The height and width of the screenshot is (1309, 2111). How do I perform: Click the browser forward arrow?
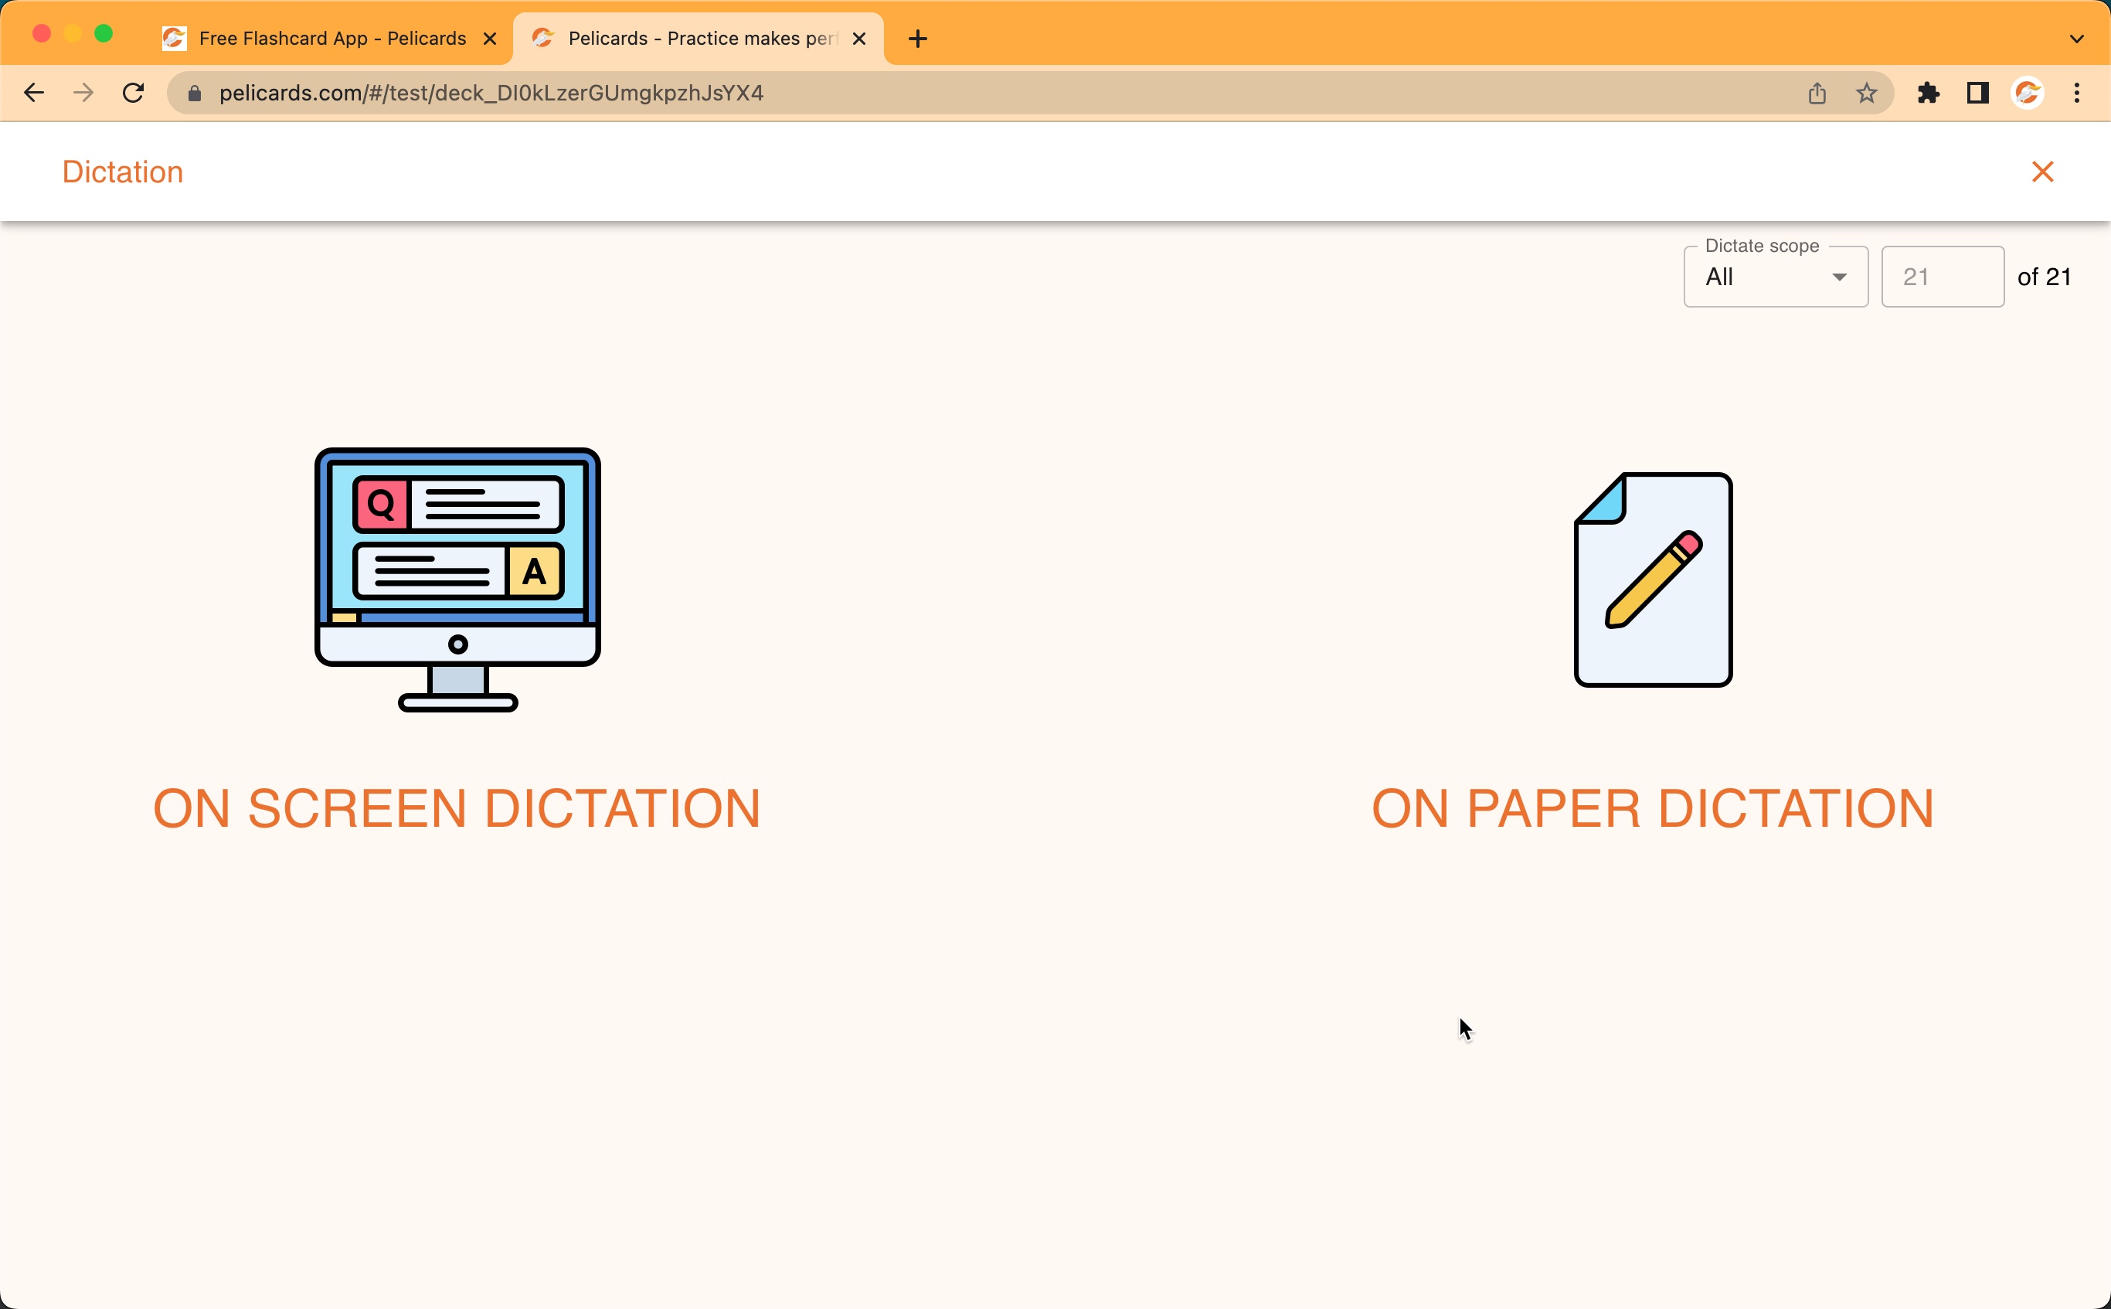pos(83,93)
